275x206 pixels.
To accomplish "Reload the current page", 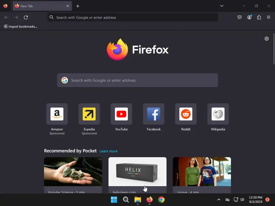I will [x=26, y=17].
